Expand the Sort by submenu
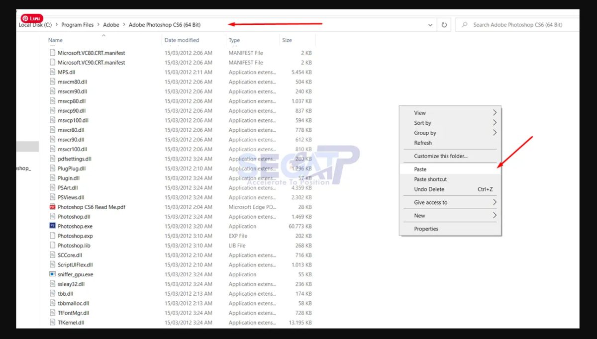 coord(495,123)
